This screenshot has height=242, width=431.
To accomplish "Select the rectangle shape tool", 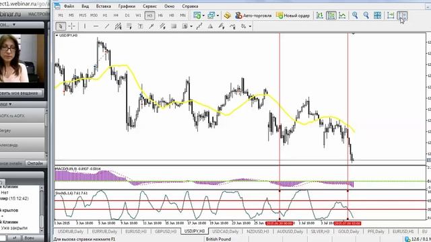I will pyautogui.click(x=174, y=26).
